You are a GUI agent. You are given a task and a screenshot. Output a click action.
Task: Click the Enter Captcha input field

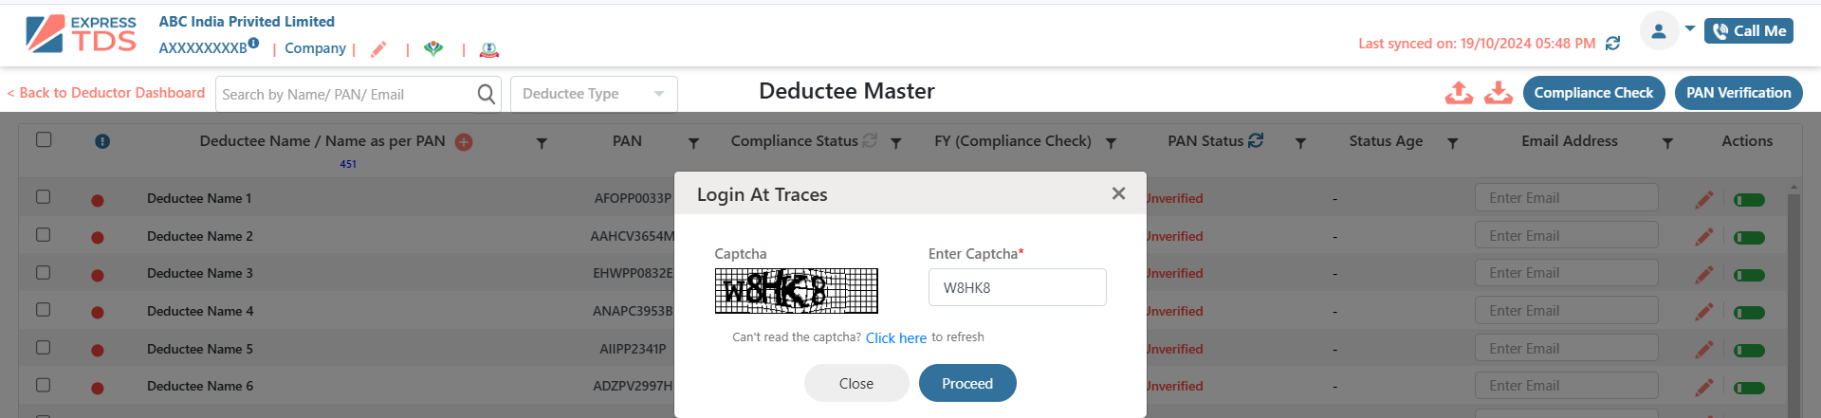tap(1017, 287)
